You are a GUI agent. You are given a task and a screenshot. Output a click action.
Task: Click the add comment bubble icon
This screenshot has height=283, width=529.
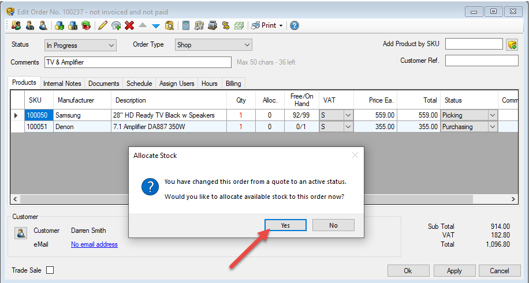click(x=116, y=25)
